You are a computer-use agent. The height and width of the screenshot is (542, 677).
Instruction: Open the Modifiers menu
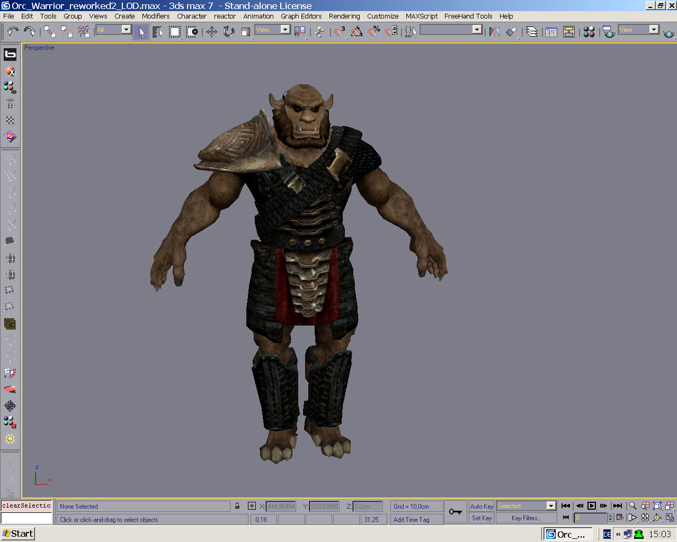pyautogui.click(x=156, y=16)
